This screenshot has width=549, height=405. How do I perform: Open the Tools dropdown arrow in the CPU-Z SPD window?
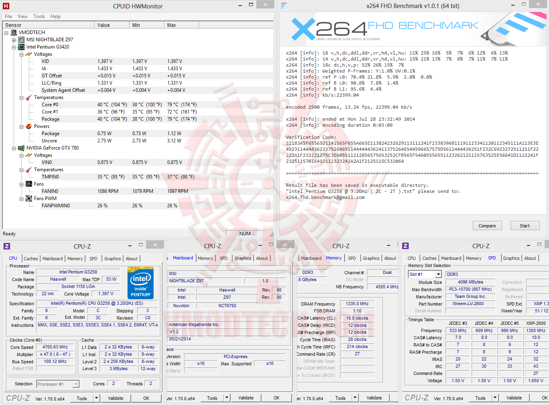click(495, 398)
